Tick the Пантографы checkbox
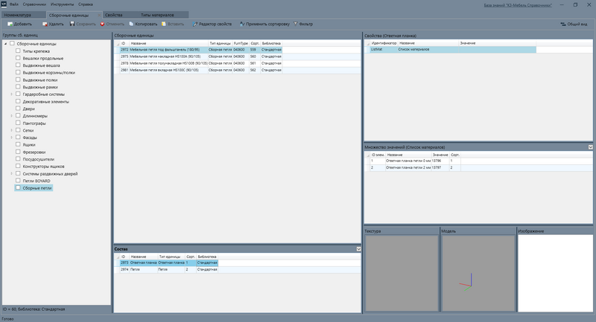This screenshot has height=322, width=596. 18,123
